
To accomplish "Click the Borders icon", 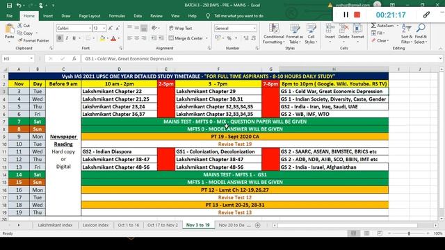I will pyautogui.click(x=88, y=38).
